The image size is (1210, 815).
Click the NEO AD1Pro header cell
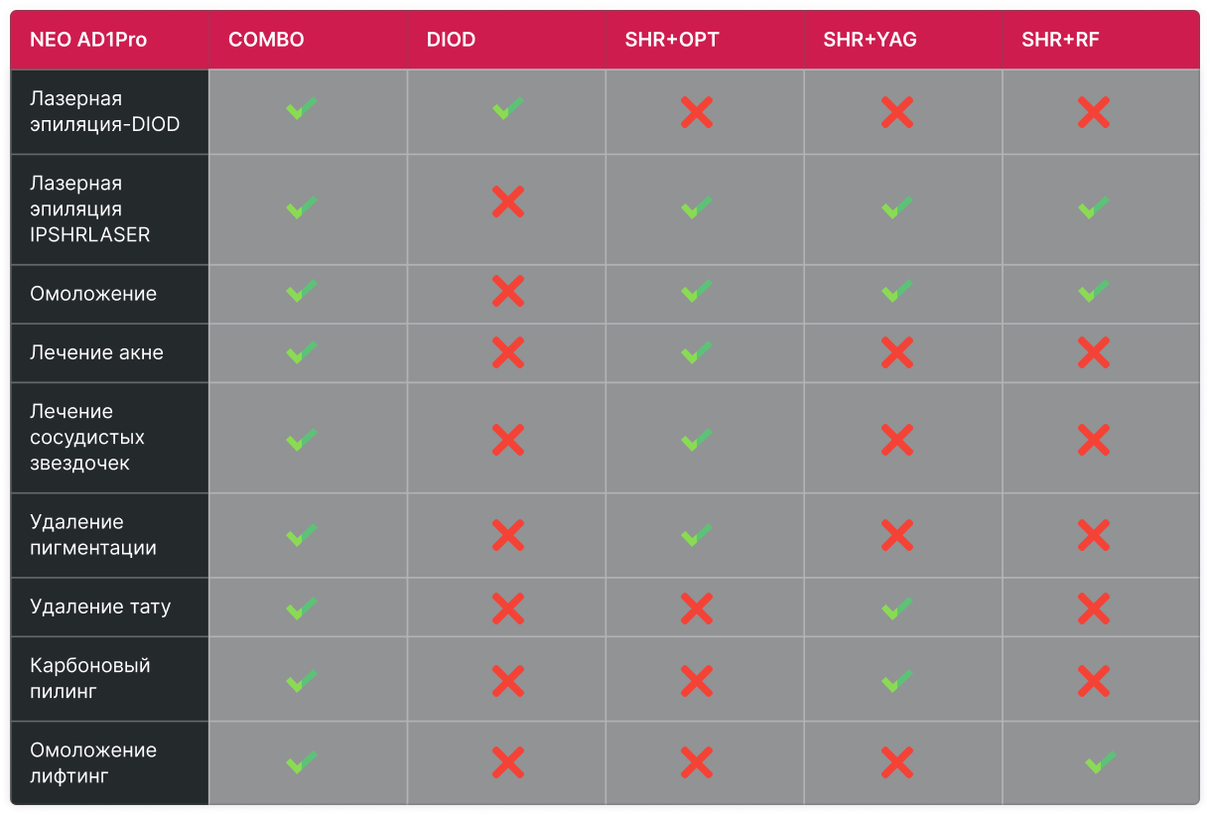coord(88,41)
